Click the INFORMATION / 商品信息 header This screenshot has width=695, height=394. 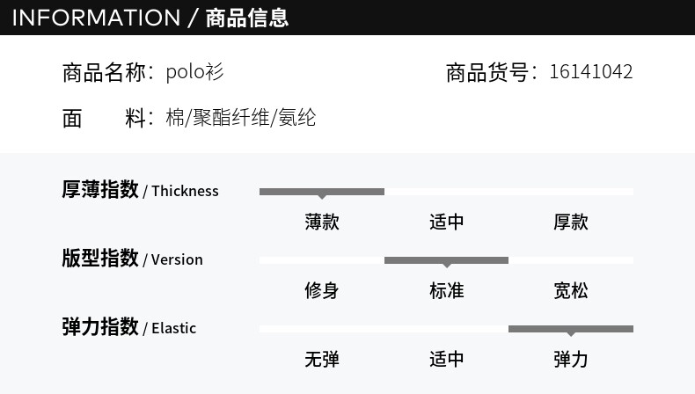point(150,18)
